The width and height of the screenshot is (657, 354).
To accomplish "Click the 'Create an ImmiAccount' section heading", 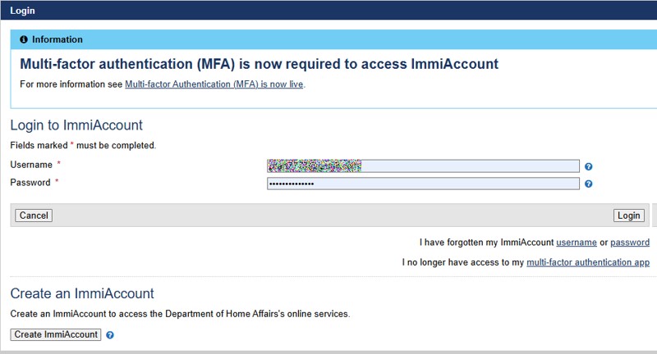I will coord(82,293).
